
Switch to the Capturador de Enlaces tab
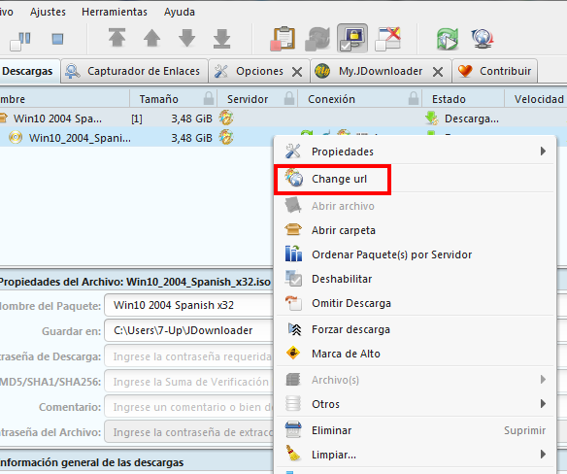tap(134, 71)
